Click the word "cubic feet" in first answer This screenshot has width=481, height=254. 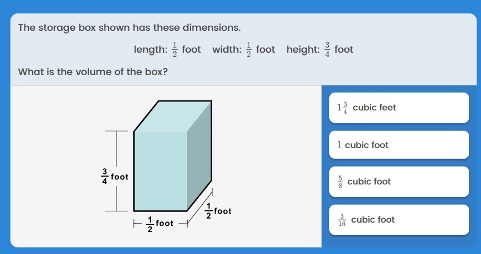point(374,108)
